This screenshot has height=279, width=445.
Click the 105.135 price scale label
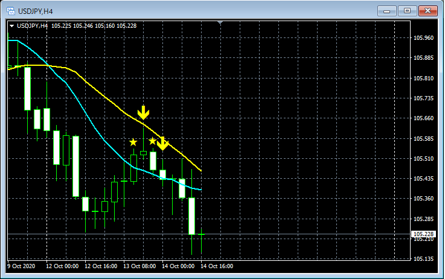pos(423,259)
